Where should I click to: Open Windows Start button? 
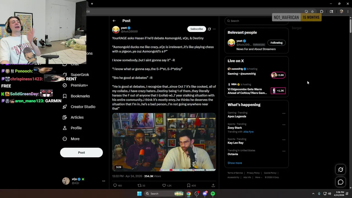pos(139,194)
